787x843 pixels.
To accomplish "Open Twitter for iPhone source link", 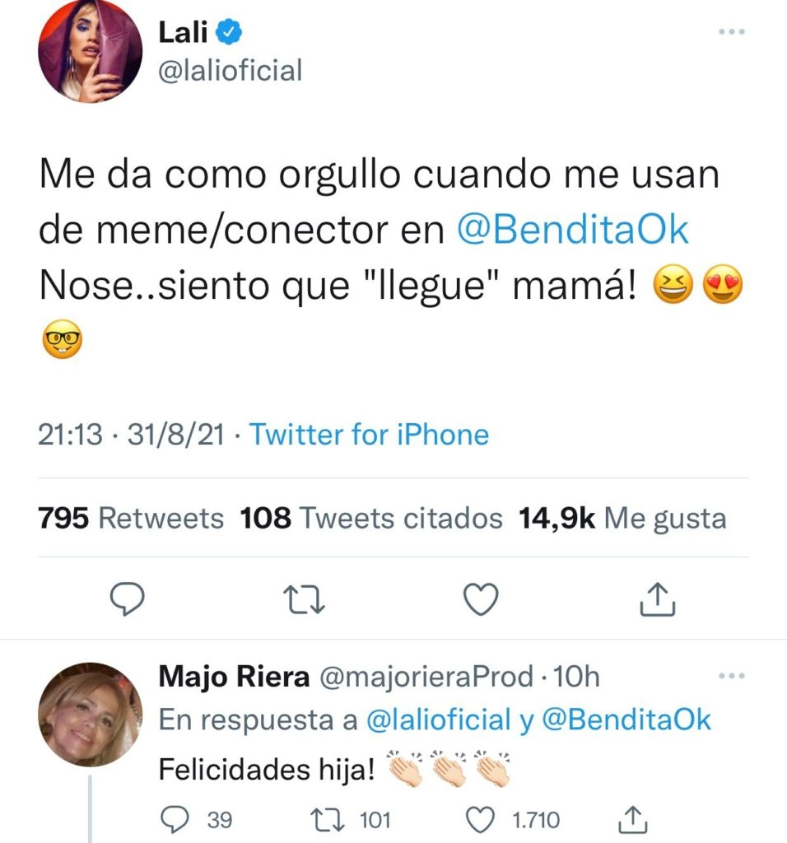I will click(369, 434).
